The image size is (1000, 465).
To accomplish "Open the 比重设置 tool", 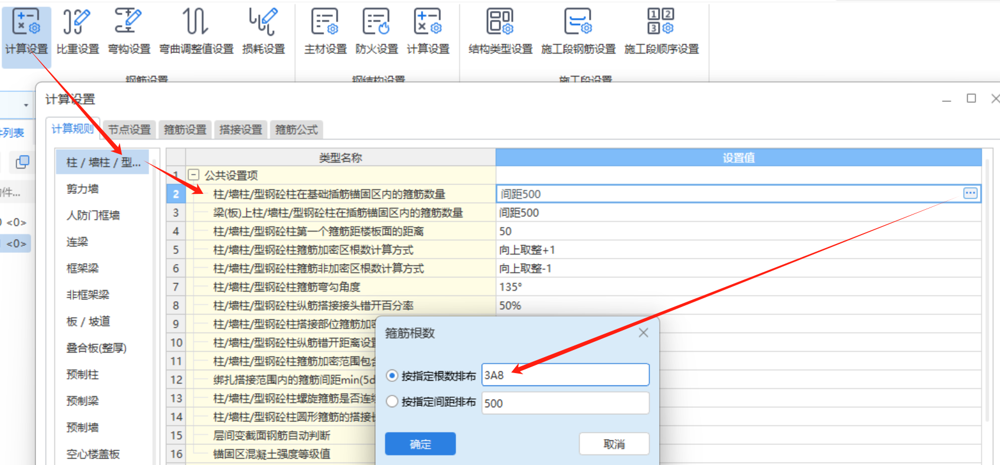I will 77,32.
